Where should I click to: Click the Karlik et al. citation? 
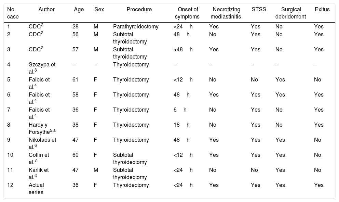tap(39, 173)
